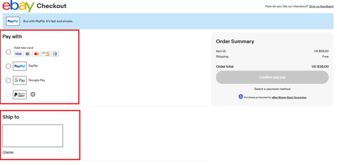Click the Visa card icon
Viewport: 337px width, 165px height.
pos(18,54)
